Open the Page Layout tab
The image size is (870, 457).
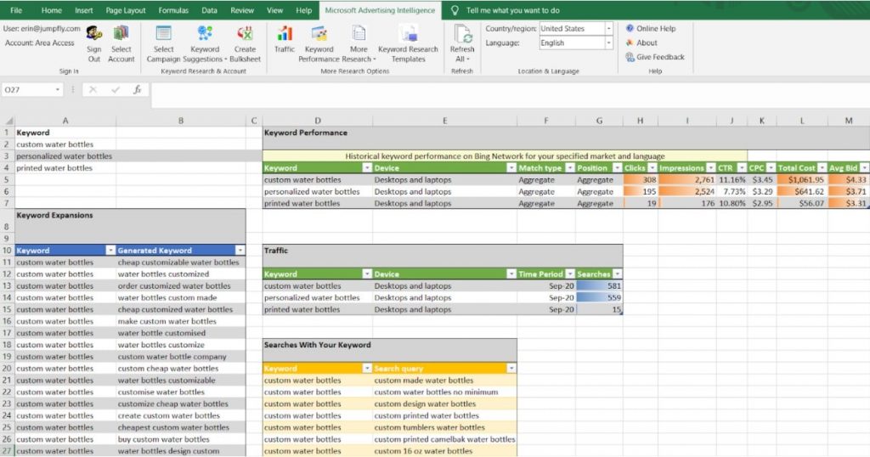click(x=126, y=10)
